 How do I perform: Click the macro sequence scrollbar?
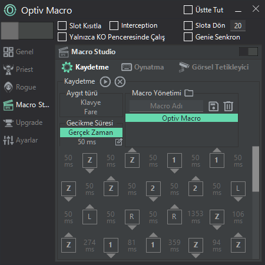[x=256, y=169]
